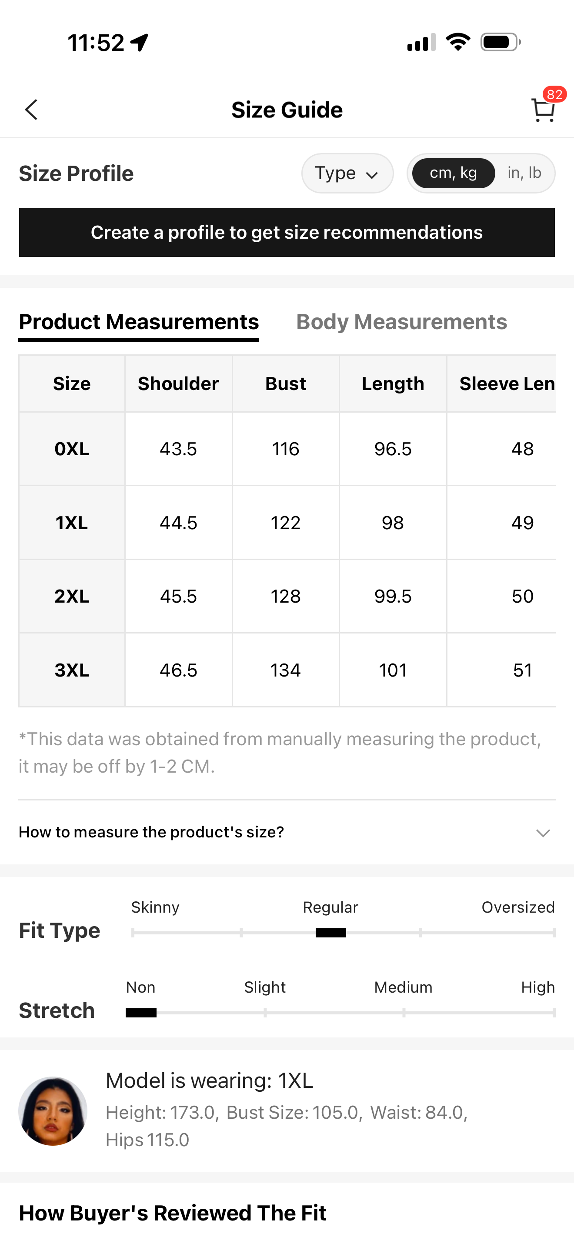Tap the location arrow next to time

pos(140,43)
